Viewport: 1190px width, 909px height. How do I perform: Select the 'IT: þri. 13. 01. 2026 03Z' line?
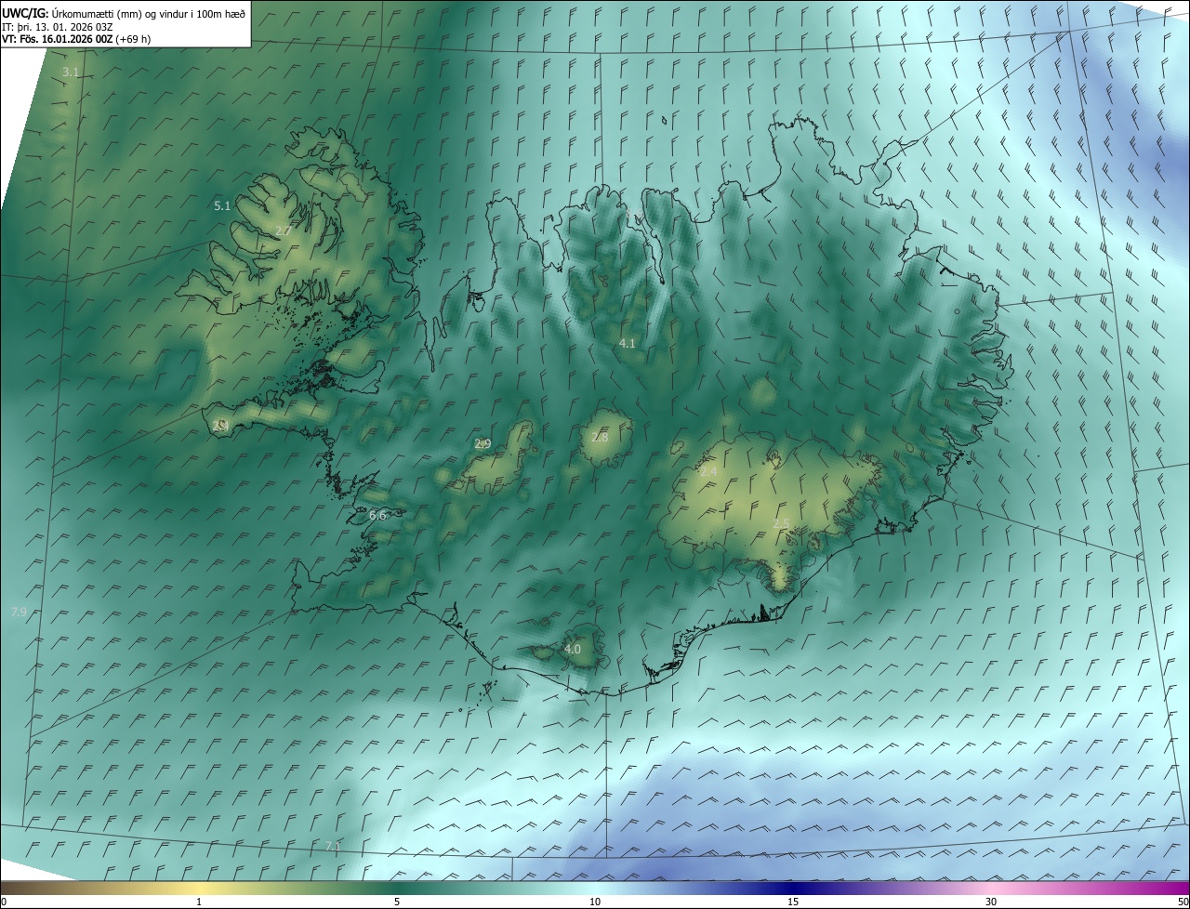(x=58, y=27)
